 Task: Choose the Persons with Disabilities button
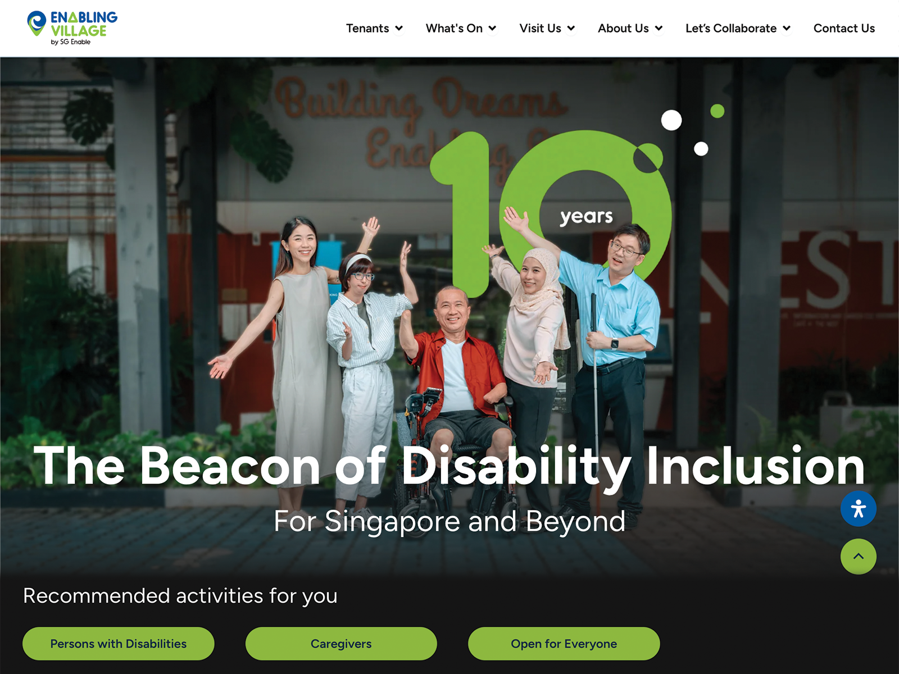point(119,644)
